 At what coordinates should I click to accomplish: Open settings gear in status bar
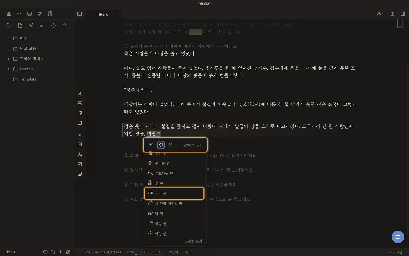pyautogui.click(x=68, y=252)
